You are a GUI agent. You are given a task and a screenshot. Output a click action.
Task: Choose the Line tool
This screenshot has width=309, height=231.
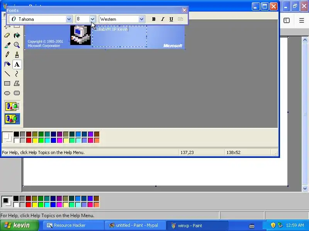(7, 74)
